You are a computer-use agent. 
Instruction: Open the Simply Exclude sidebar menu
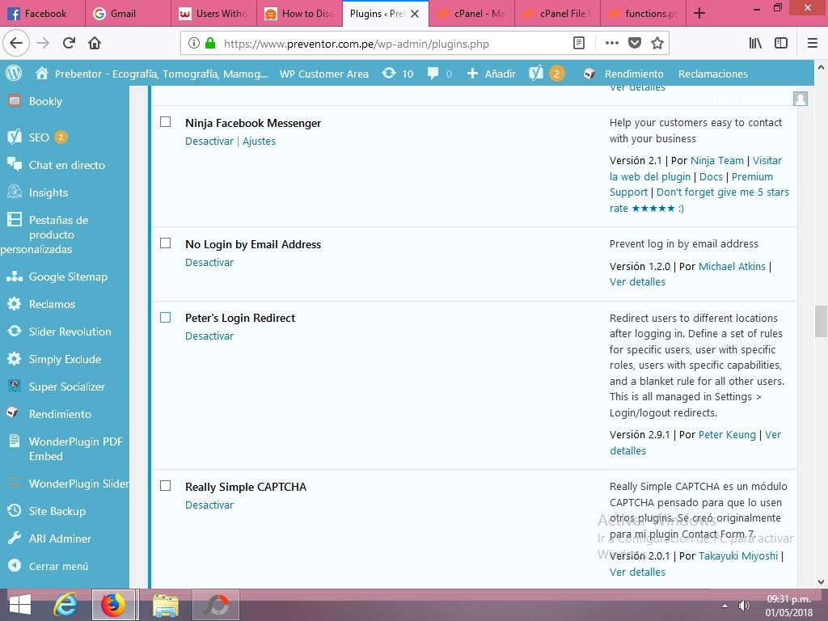[x=65, y=359]
